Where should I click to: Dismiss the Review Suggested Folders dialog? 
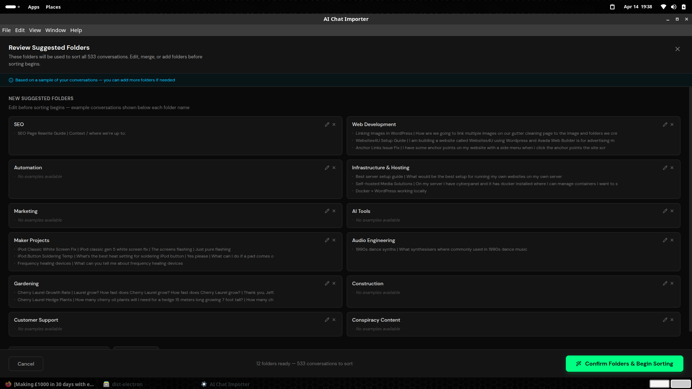[x=678, y=49]
